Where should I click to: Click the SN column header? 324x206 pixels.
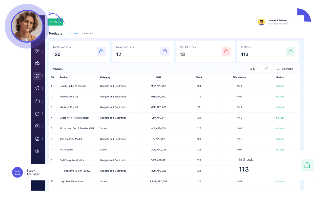point(52,77)
